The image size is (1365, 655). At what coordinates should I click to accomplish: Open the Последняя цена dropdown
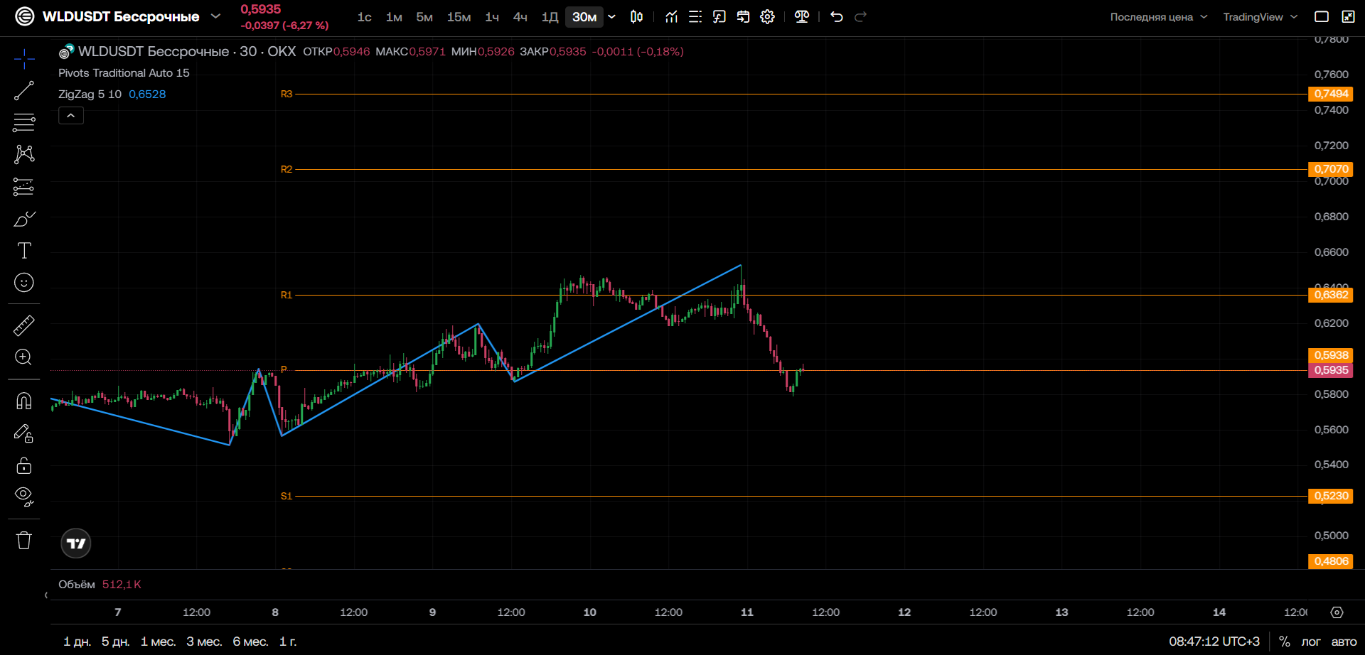pyautogui.click(x=1159, y=16)
